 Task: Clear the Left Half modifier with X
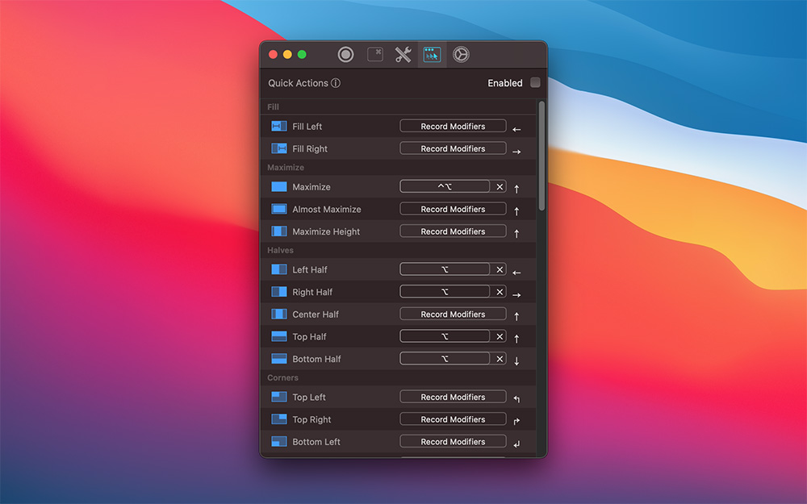pyautogui.click(x=500, y=269)
